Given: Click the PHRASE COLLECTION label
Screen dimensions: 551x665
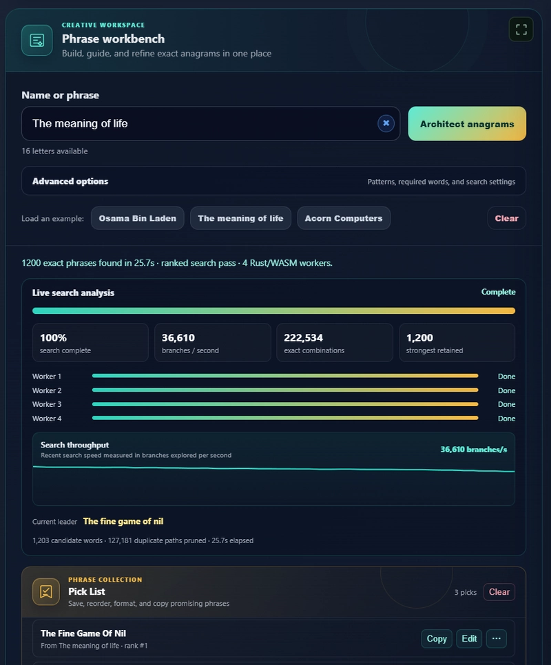Looking at the screenshot, I should (x=105, y=580).
